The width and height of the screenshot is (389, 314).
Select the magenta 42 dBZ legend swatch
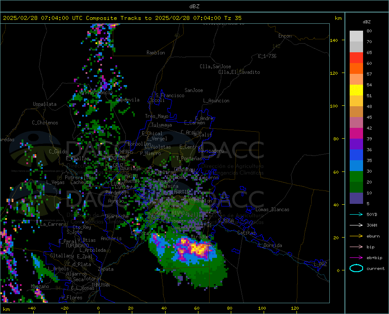pos(356,133)
